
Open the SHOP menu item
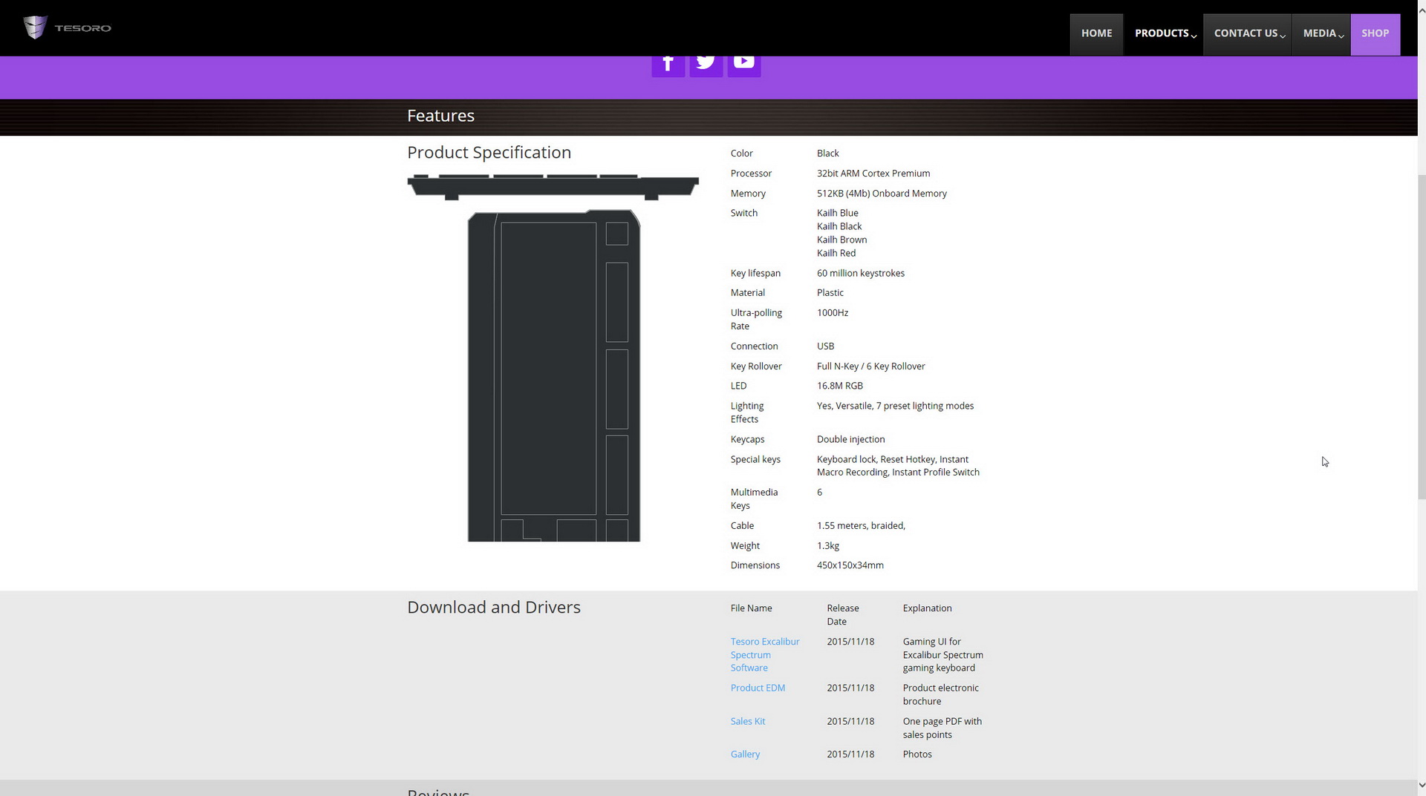click(1375, 34)
